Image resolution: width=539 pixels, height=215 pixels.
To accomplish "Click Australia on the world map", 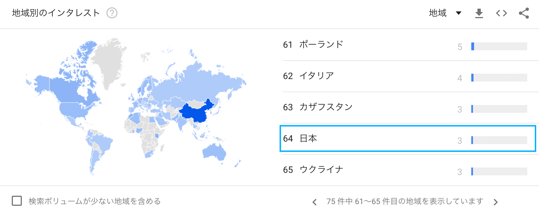I will point(214,152).
